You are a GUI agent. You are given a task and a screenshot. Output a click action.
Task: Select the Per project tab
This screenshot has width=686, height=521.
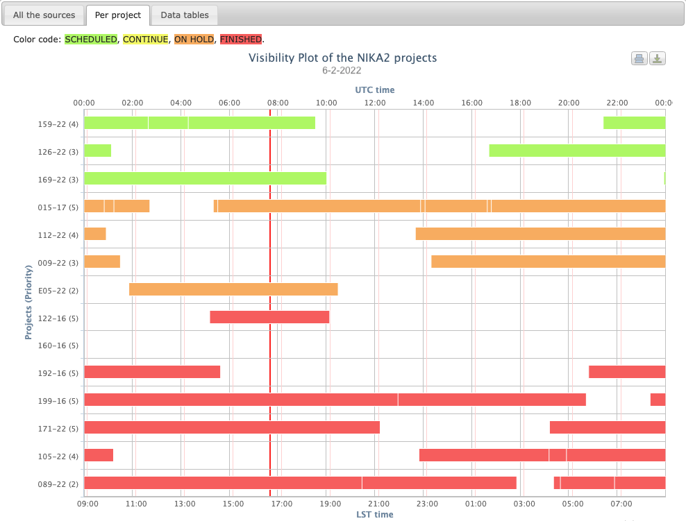point(118,15)
